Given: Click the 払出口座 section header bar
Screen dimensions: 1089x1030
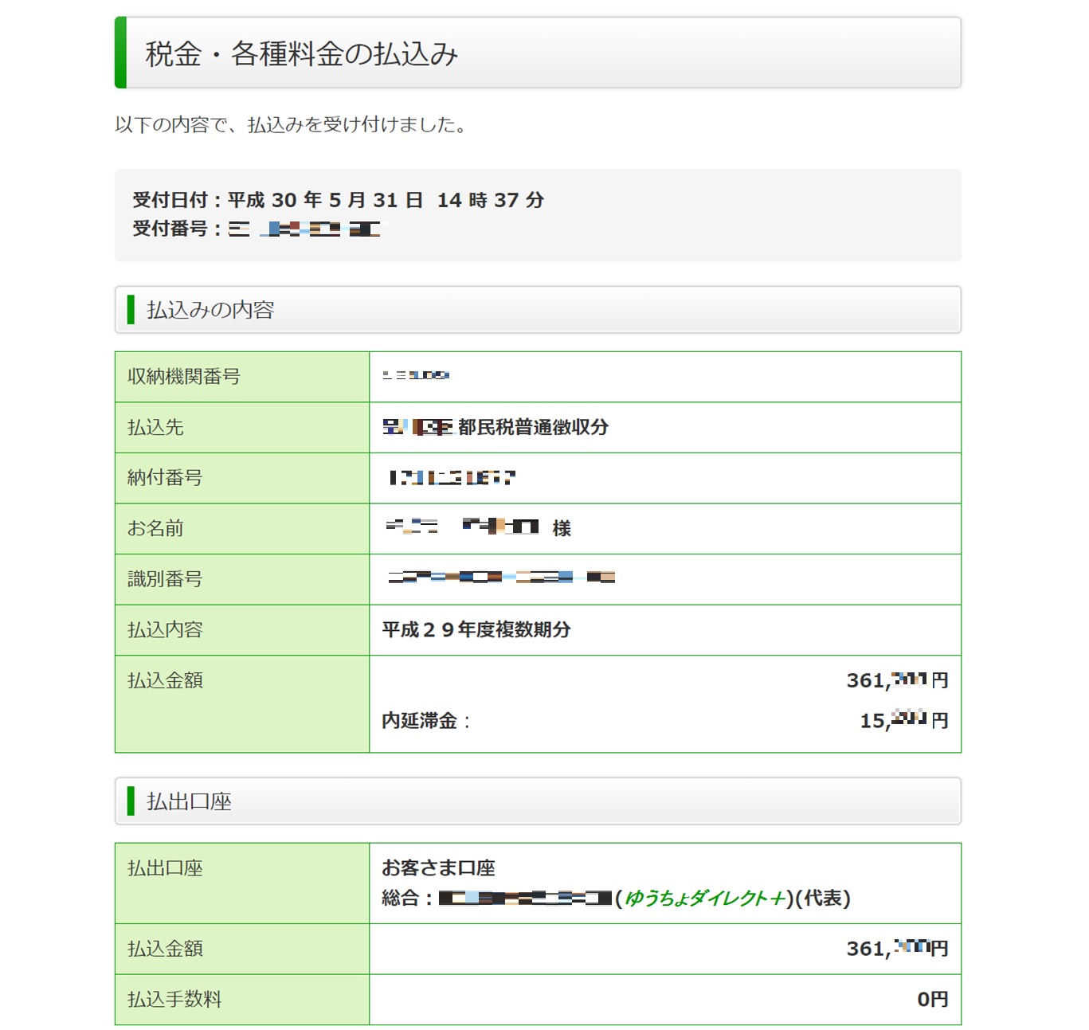Looking at the screenshot, I should click(x=538, y=801).
